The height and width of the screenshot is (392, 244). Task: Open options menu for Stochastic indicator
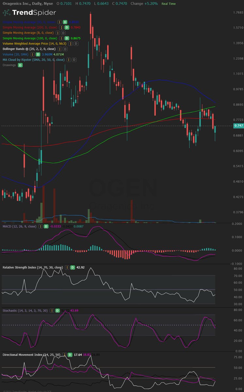coord(52,310)
